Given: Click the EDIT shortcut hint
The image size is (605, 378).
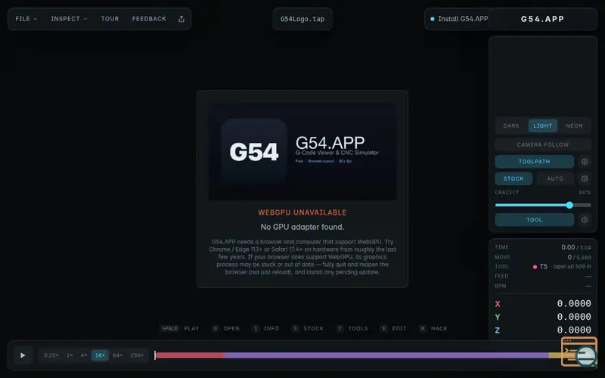Looking at the screenshot, I should point(393,329).
